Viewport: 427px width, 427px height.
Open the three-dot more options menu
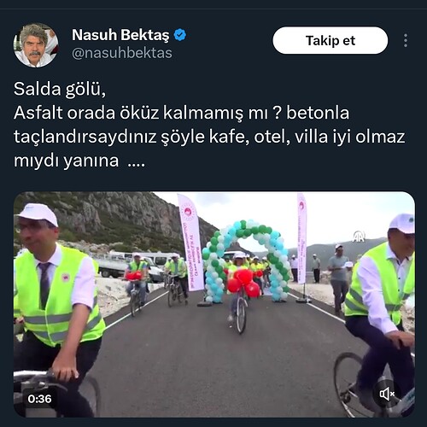(x=406, y=40)
